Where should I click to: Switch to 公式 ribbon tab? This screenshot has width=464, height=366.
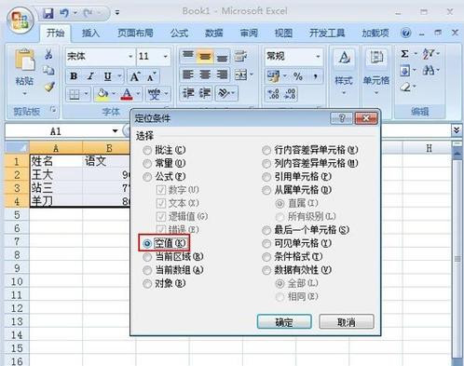179,33
